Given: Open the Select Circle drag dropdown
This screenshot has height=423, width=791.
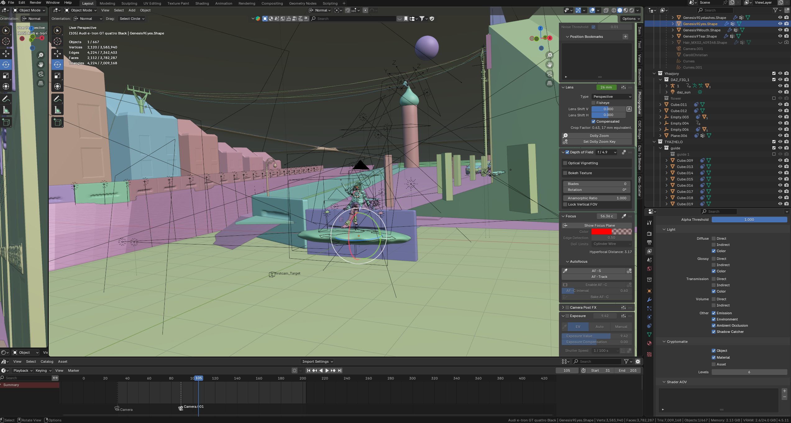Looking at the screenshot, I should (x=132, y=19).
